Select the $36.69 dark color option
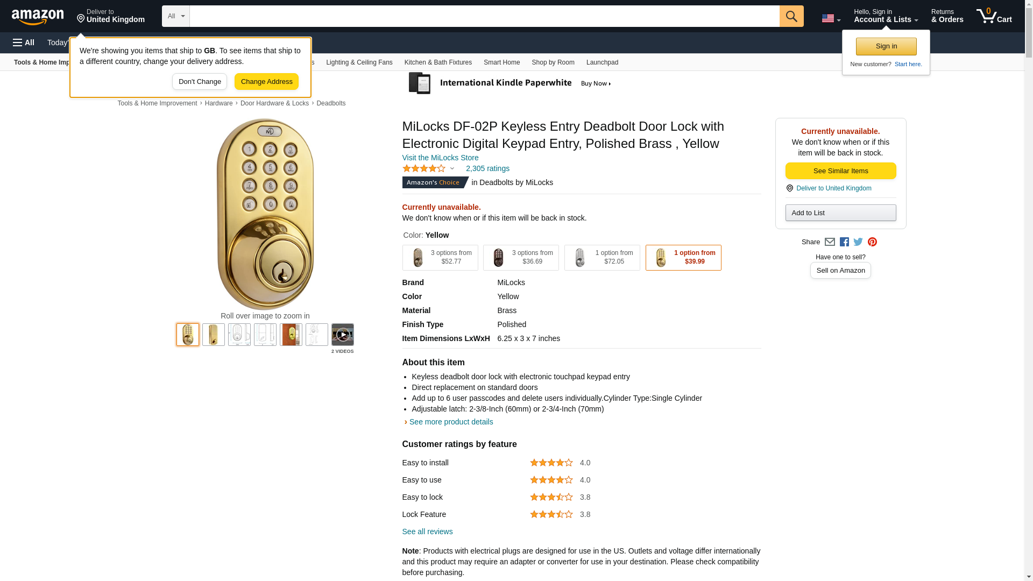The width and height of the screenshot is (1033, 581). coord(520,258)
